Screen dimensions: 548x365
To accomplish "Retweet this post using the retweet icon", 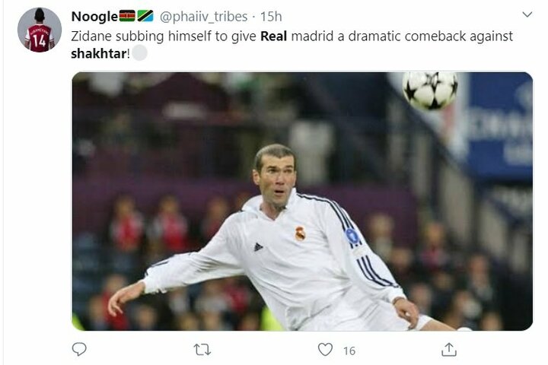I will pos(202,349).
